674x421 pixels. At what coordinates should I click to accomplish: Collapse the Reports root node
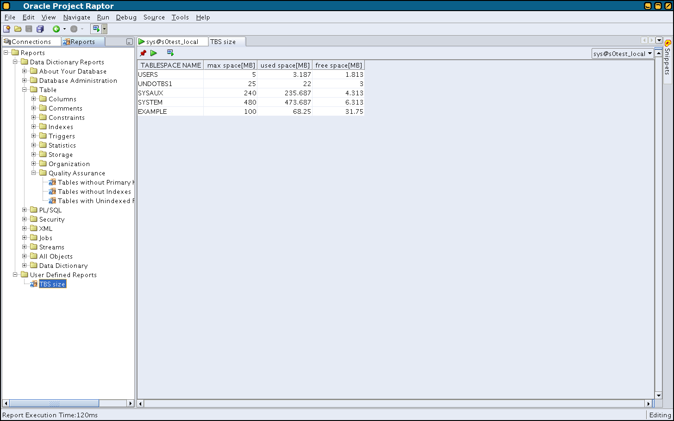[6, 52]
